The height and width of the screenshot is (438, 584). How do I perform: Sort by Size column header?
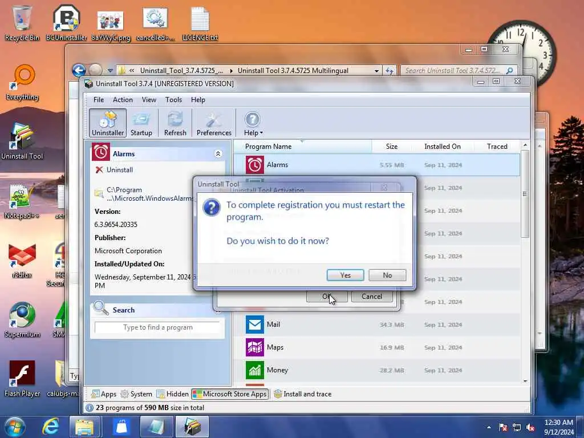coord(391,147)
